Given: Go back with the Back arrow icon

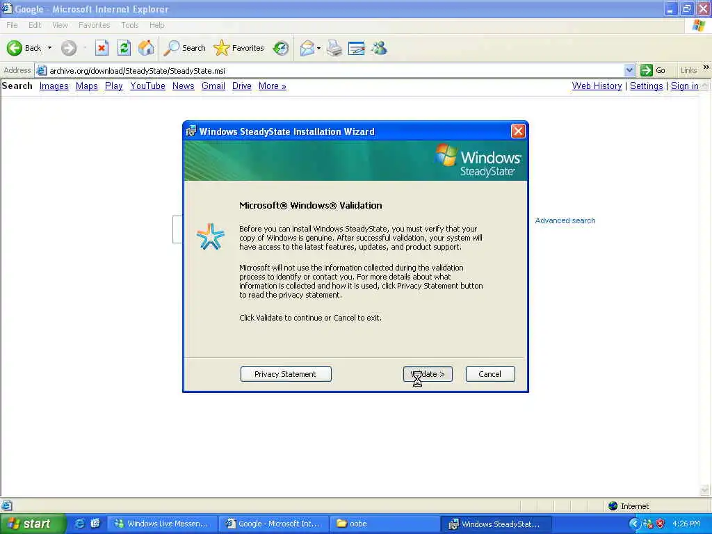Looking at the screenshot, I should pyautogui.click(x=15, y=48).
